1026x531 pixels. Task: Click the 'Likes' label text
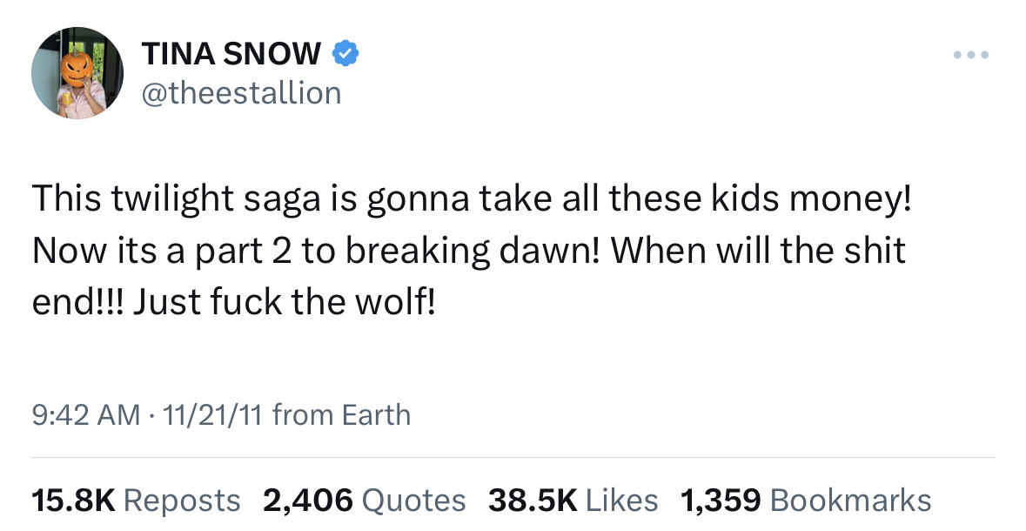621,501
